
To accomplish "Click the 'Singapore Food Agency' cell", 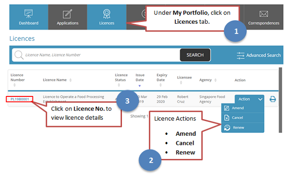I will (212, 99).
